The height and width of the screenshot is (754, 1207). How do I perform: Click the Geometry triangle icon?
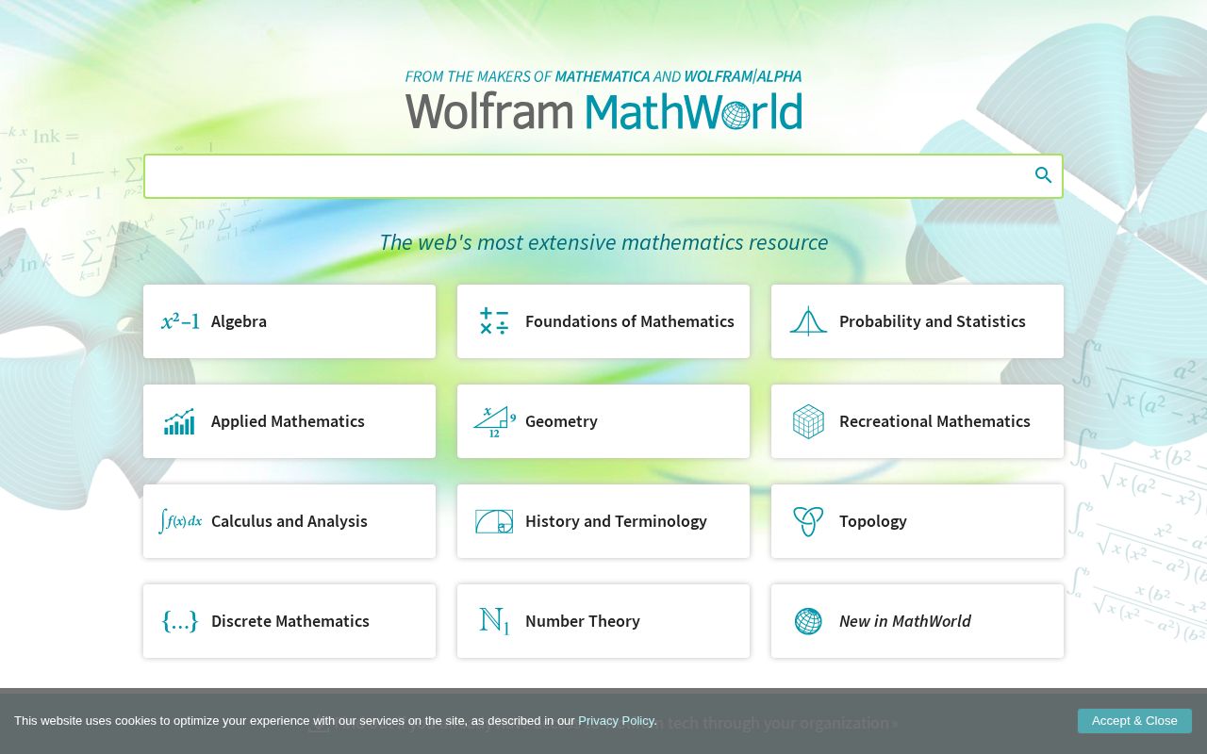coord(493,421)
